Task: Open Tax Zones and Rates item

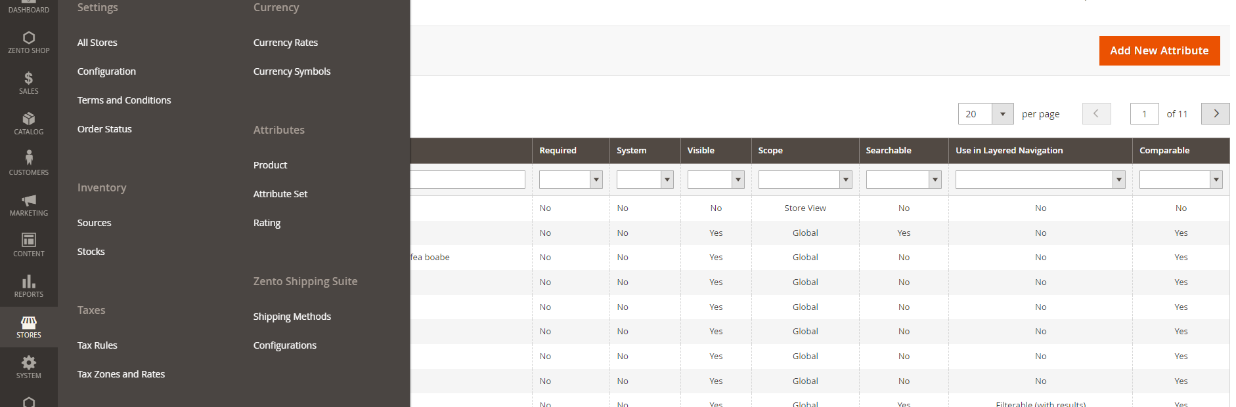Action: coord(121,374)
